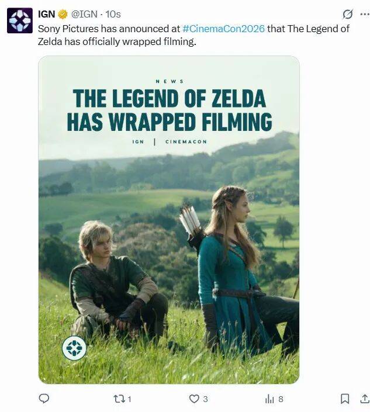
Task: Open the IGN profile avatar
Action: [x=20, y=20]
